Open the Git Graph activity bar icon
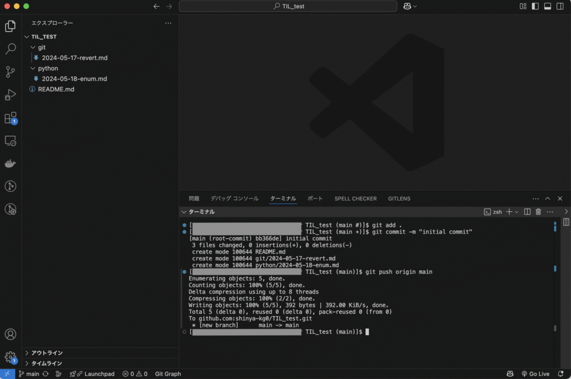Screen dimensions: 571x379 point(11,186)
